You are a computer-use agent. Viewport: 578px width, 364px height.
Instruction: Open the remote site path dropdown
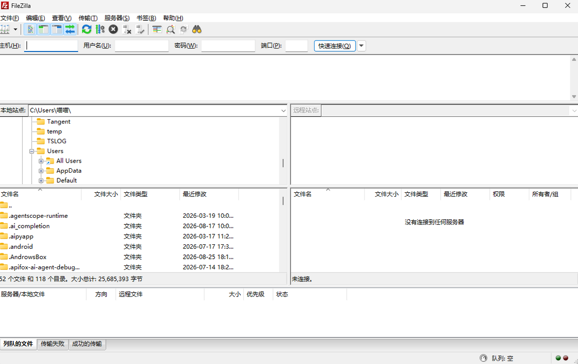pyautogui.click(x=574, y=111)
